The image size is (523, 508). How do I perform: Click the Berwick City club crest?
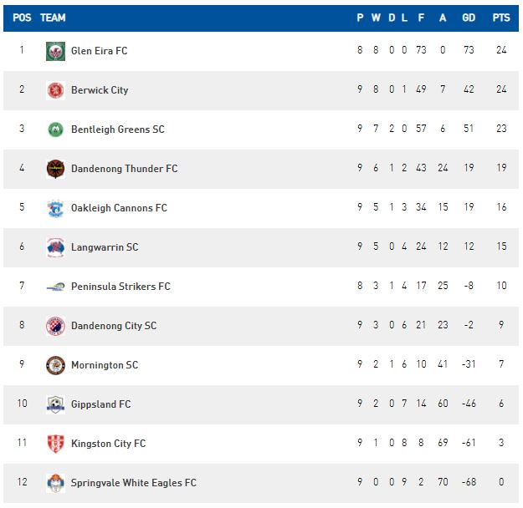click(55, 90)
